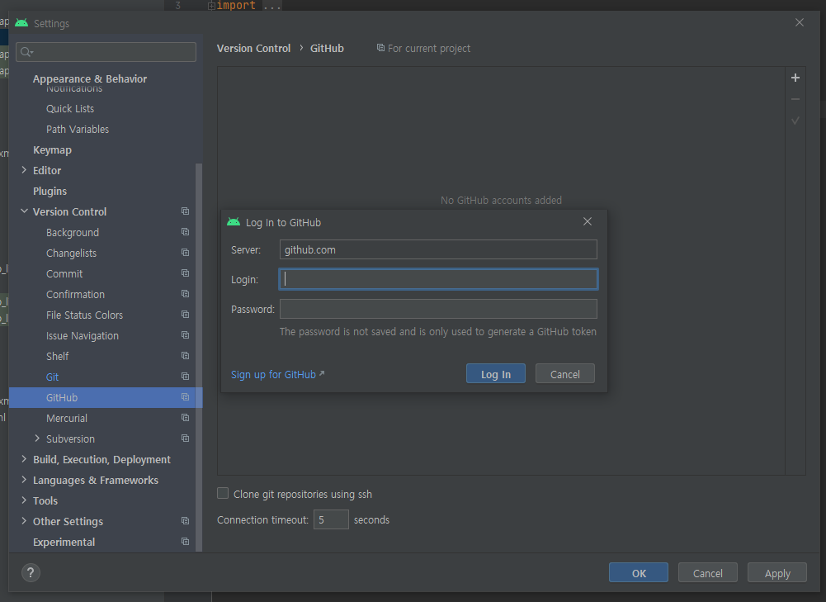Select Issue Navigation settings page
The width and height of the screenshot is (826, 602).
[83, 336]
